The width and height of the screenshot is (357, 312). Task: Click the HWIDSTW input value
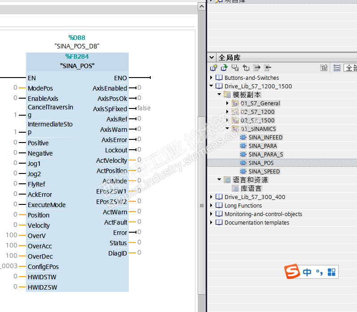[15, 276]
